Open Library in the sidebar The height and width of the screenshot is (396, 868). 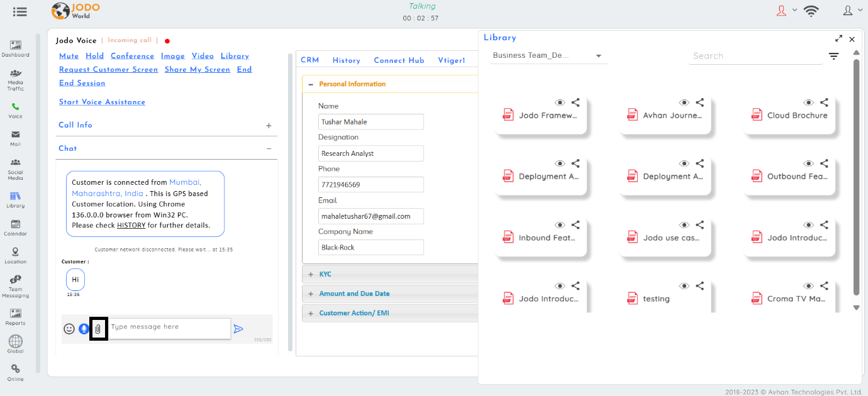15,200
